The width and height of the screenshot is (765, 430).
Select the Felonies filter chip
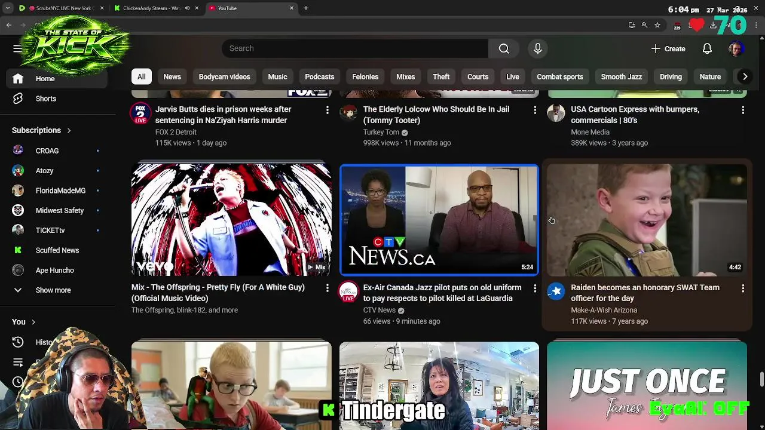[x=365, y=76]
